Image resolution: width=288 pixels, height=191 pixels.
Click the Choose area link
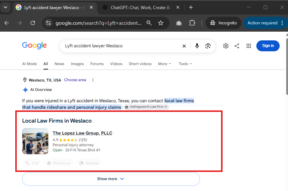pyautogui.click(x=75, y=80)
